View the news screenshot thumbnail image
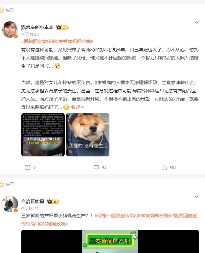 [x=43, y=135]
